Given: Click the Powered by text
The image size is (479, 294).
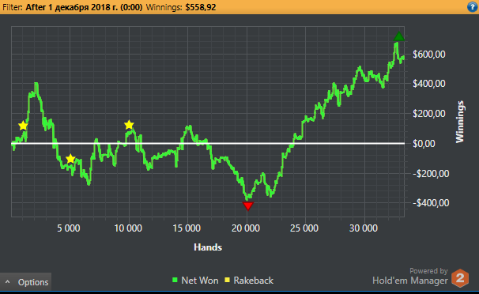Looking at the screenshot, I should (x=428, y=271).
